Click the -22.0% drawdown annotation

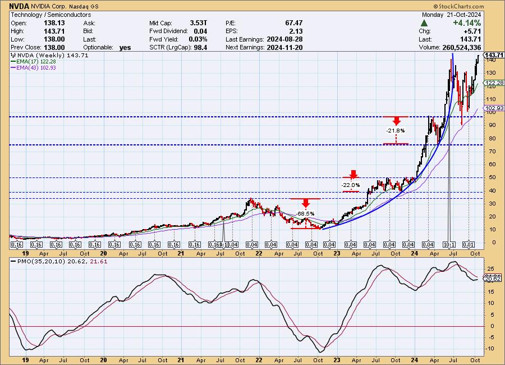point(351,185)
